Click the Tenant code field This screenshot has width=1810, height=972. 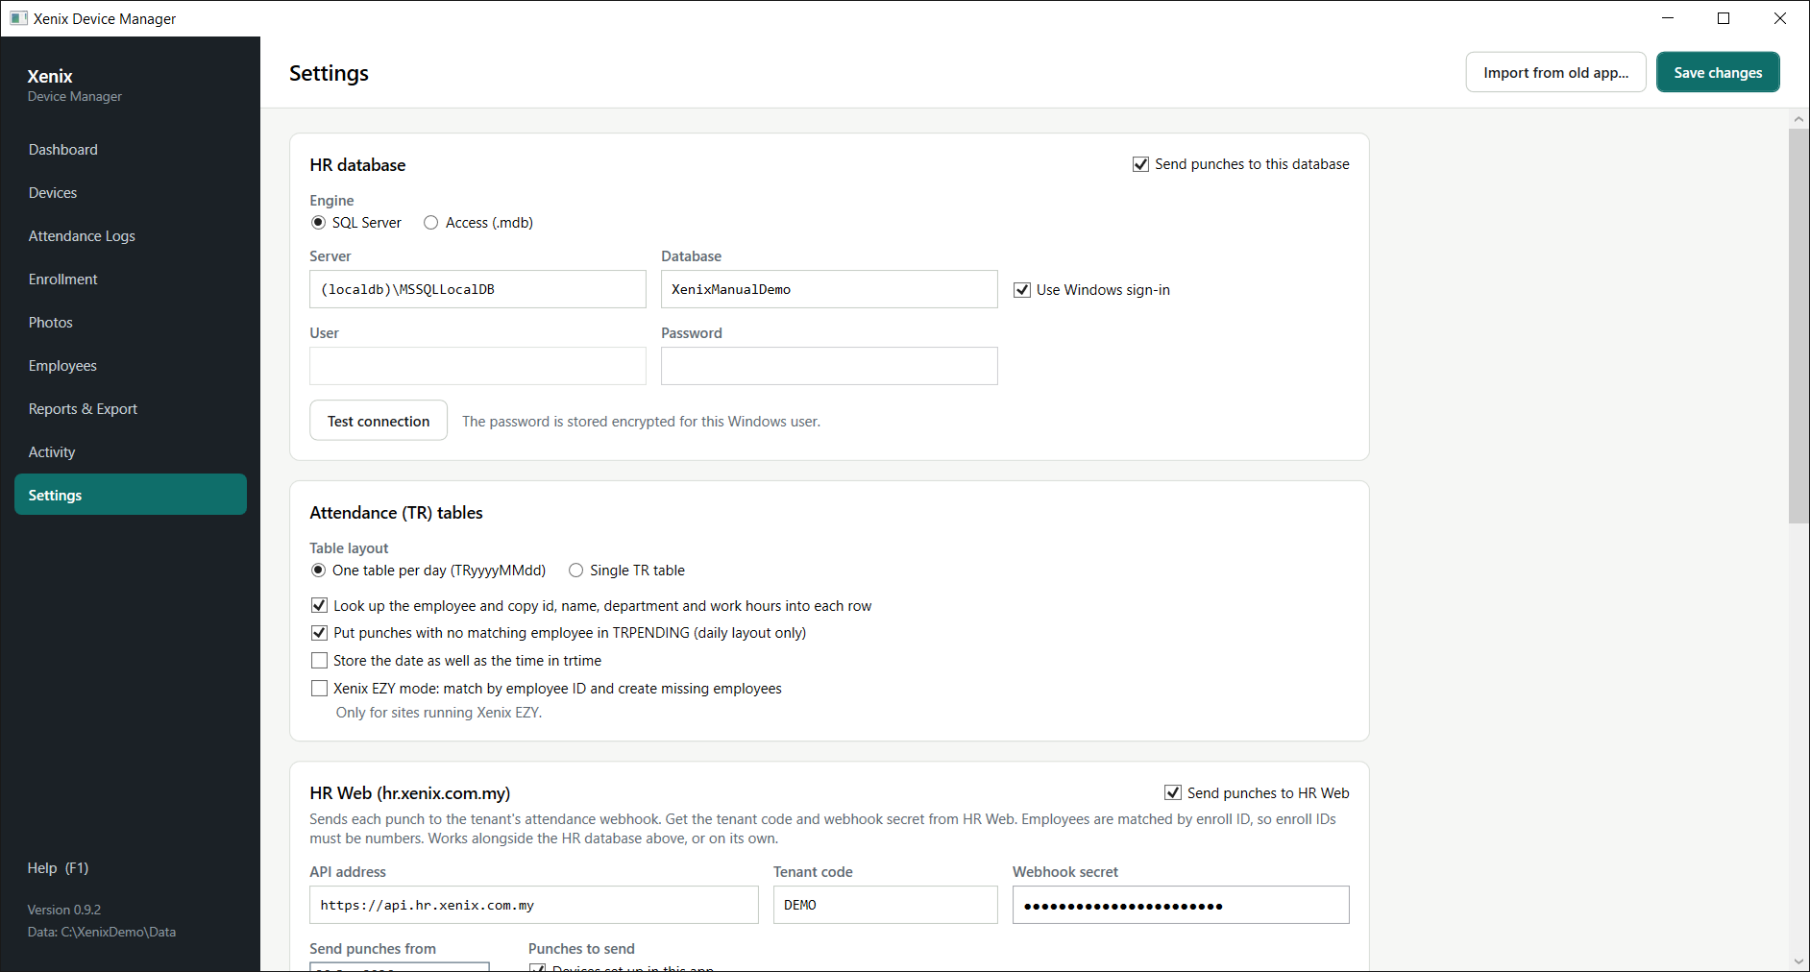click(x=886, y=905)
